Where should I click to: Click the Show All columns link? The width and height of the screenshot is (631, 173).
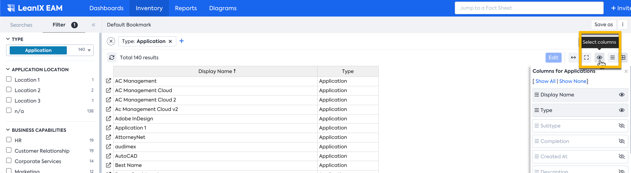pyautogui.click(x=545, y=81)
